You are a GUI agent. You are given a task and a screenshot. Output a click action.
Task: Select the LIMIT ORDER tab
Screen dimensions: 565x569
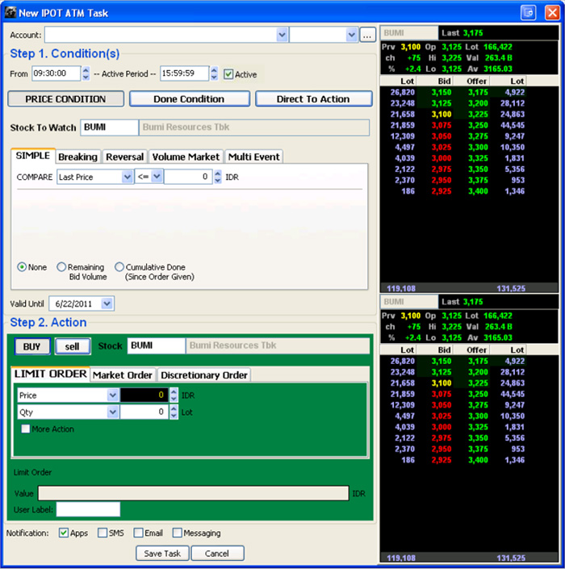pos(50,374)
